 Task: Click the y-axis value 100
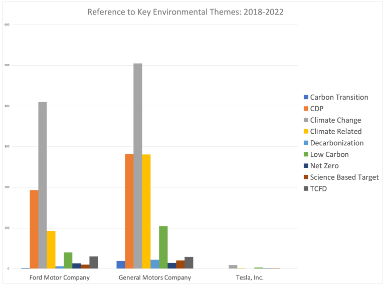click(x=7, y=228)
